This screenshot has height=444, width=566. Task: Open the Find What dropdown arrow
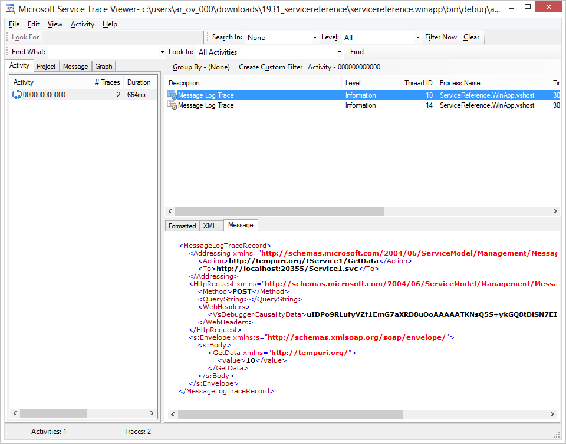[162, 52]
